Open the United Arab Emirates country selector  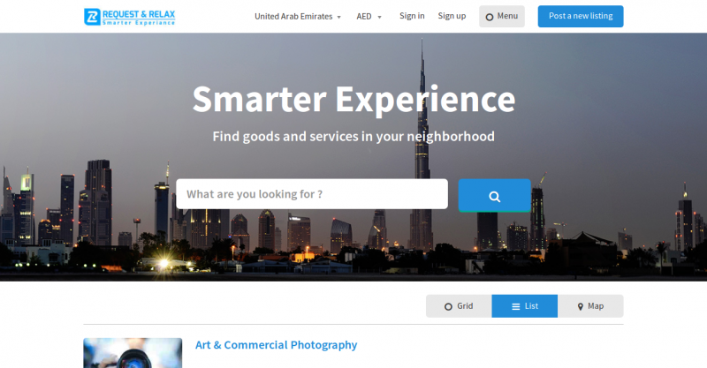pyautogui.click(x=298, y=16)
